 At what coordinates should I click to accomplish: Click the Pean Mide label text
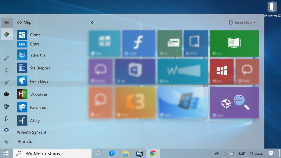click(x=39, y=81)
